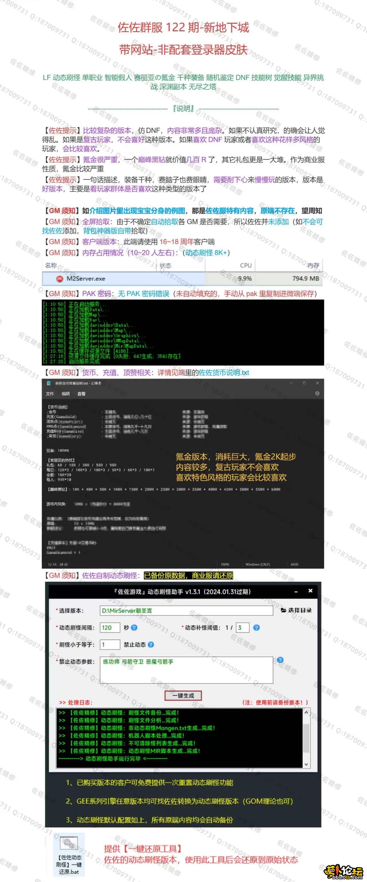
Task: Click log line 动态刷怪助手运行完毕
Action: [x=113, y=758]
